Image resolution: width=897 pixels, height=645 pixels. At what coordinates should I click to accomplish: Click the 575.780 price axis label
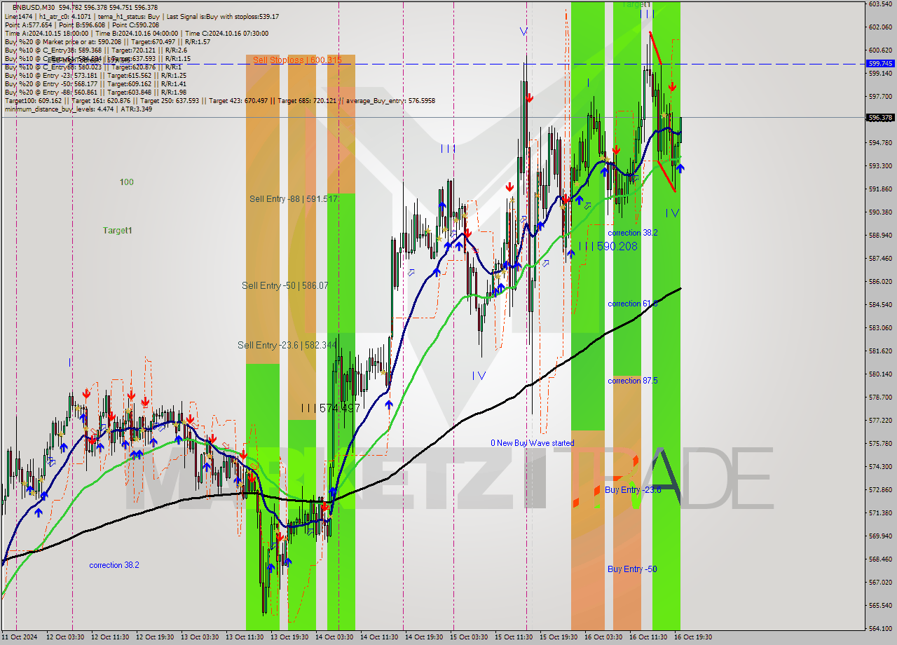click(879, 443)
